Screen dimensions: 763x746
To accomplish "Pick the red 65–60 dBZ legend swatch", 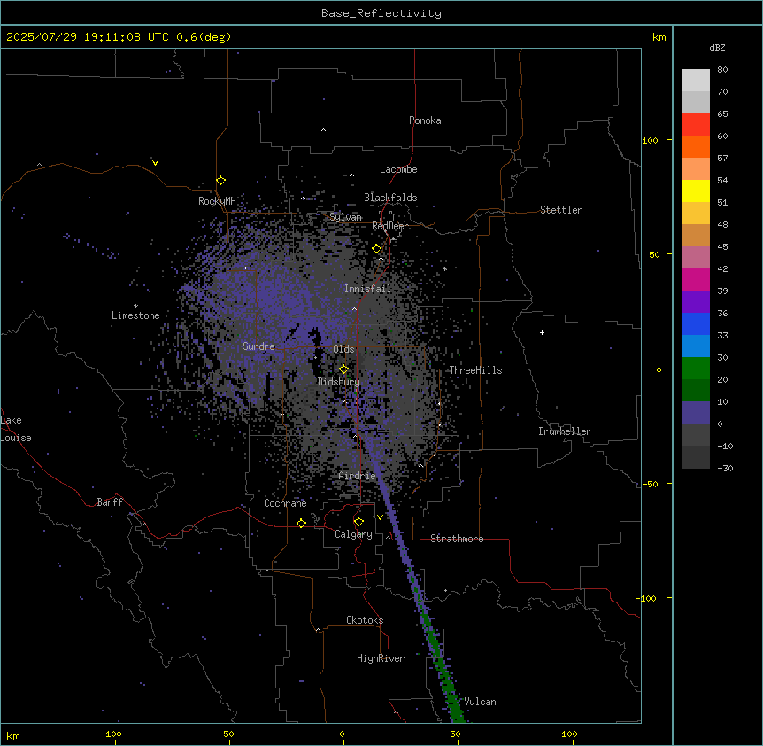I will pos(696,124).
